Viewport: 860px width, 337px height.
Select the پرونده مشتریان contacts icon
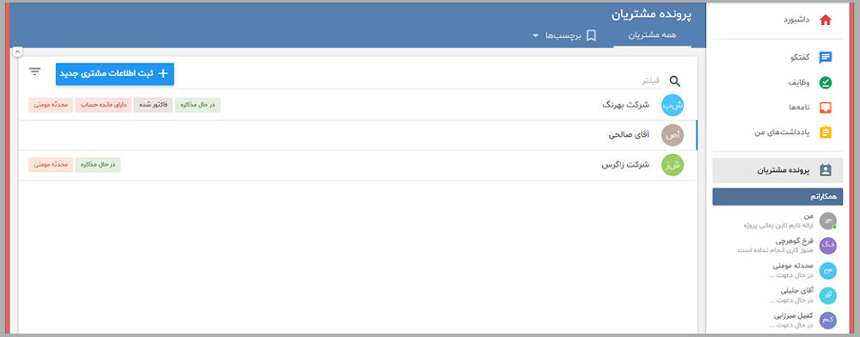[x=825, y=170]
